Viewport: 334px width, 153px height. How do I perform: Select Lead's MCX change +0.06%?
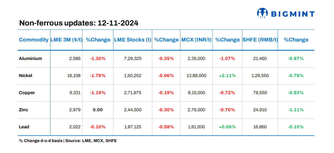227,127
